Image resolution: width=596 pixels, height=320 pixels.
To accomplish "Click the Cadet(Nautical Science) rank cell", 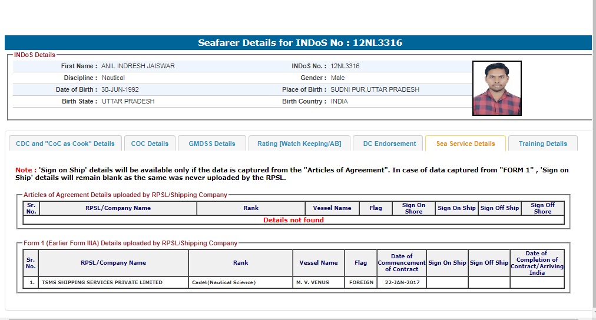I will [240, 282].
